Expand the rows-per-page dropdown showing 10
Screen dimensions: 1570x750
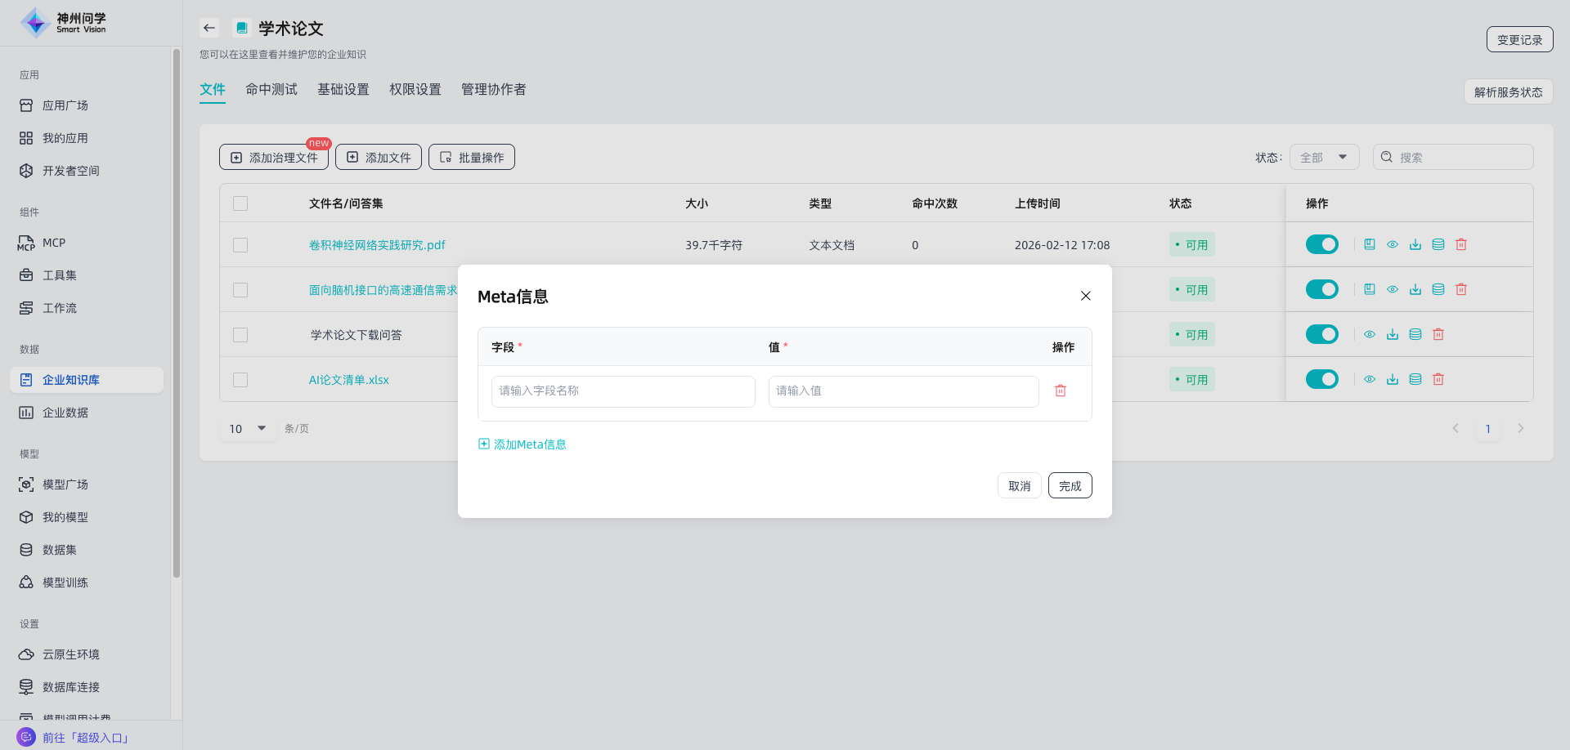248,428
